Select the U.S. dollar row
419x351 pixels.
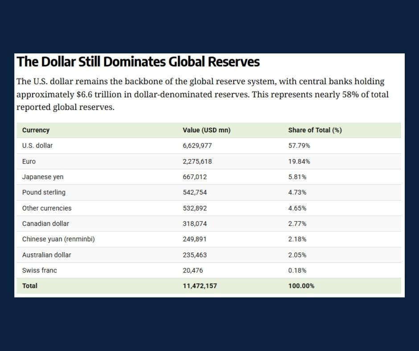pos(37,146)
